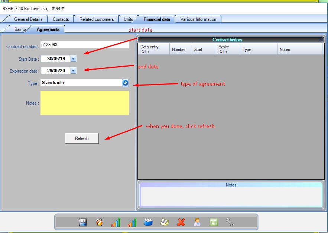Open the Contacts tab
328x233 pixels.
(x=61, y=19)
